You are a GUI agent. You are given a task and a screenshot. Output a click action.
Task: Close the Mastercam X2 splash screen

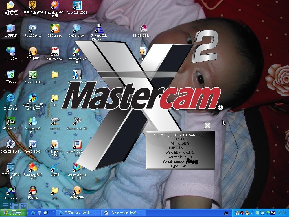(207, 125)
